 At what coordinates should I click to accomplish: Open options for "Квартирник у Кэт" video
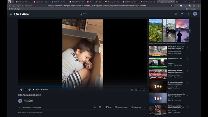point(188,107)
